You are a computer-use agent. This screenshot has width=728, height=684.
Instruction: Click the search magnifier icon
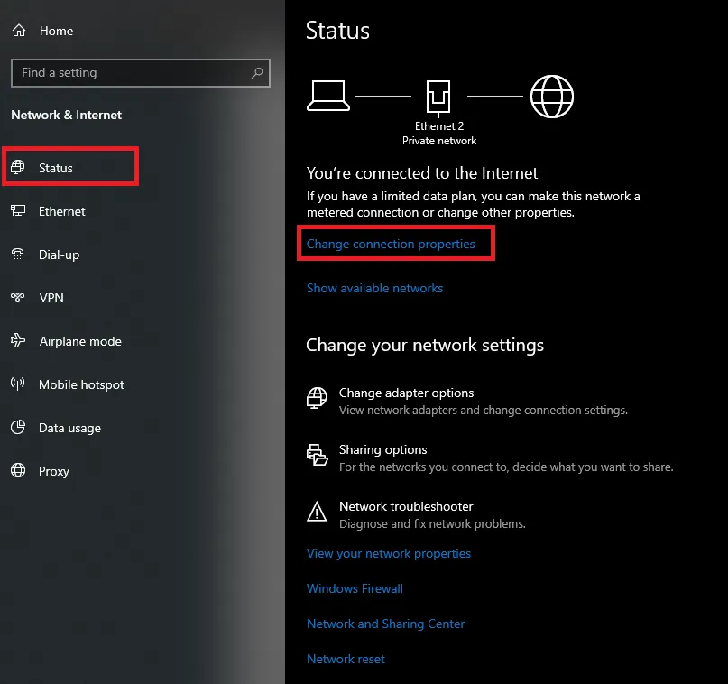(257, 73)
